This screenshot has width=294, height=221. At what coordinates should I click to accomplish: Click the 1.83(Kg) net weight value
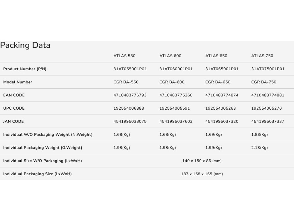(260, 135)
